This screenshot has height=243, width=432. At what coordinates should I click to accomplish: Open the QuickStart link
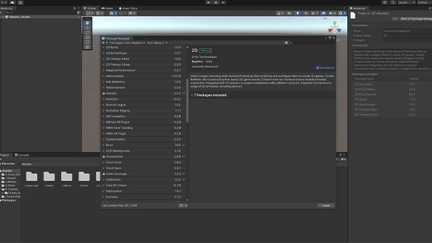pyautogui.click(x=325, y=67)
